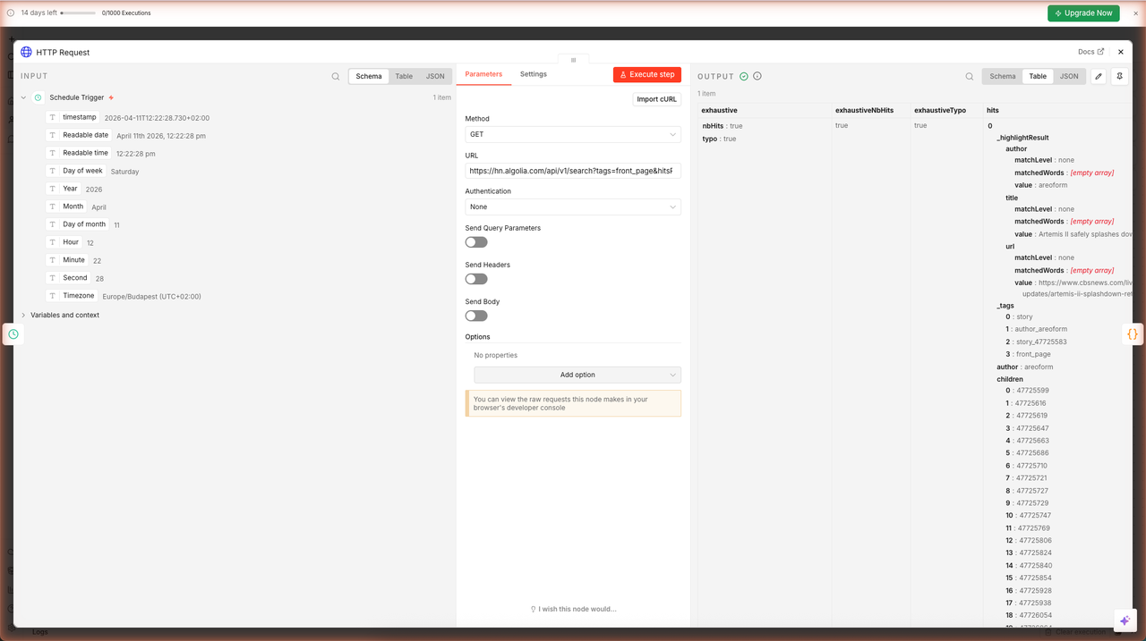Click the output info circle icon
This screenshot has width=1146, height=641.
757,77
